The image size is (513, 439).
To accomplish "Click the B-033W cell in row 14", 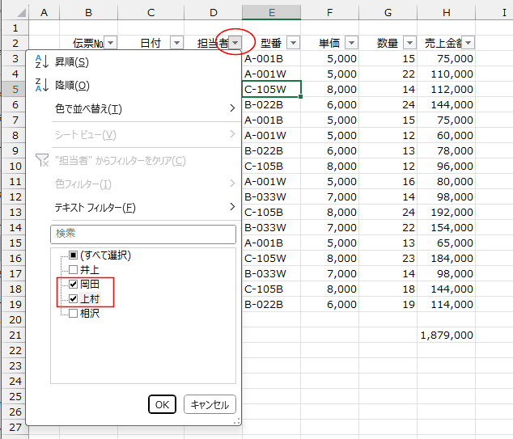I will [x=271, y=227].
